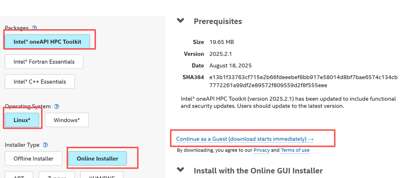
Task: Select the YUM/DNF installer option
Action: (x=102, y=175)
